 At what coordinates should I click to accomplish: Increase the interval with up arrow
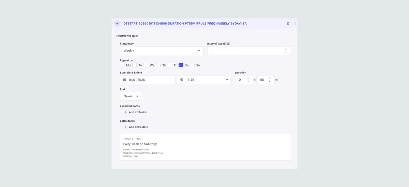286,49
